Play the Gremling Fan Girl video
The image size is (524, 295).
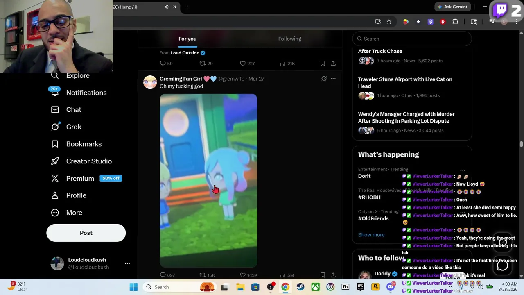pos(208,181)
